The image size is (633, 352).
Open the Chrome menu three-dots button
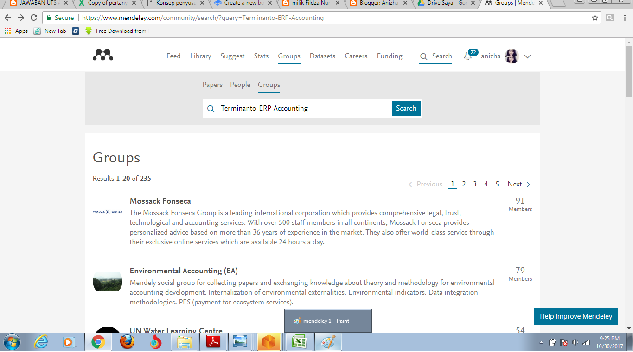[x=624, y=18]
